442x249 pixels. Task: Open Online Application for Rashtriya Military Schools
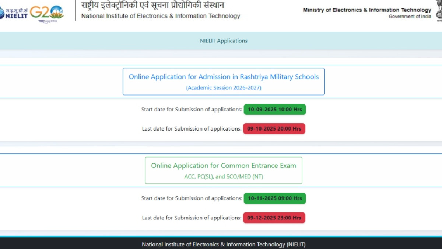pos(224,77)
